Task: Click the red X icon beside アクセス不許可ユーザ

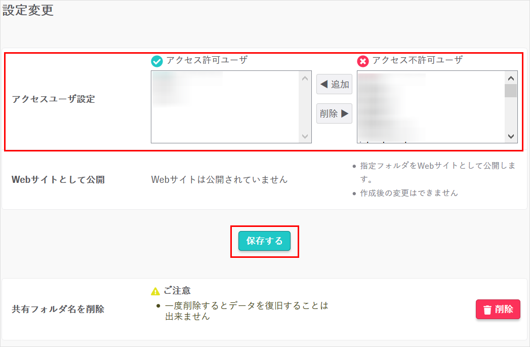Action: pyautogui.click(x=363, y=61)
